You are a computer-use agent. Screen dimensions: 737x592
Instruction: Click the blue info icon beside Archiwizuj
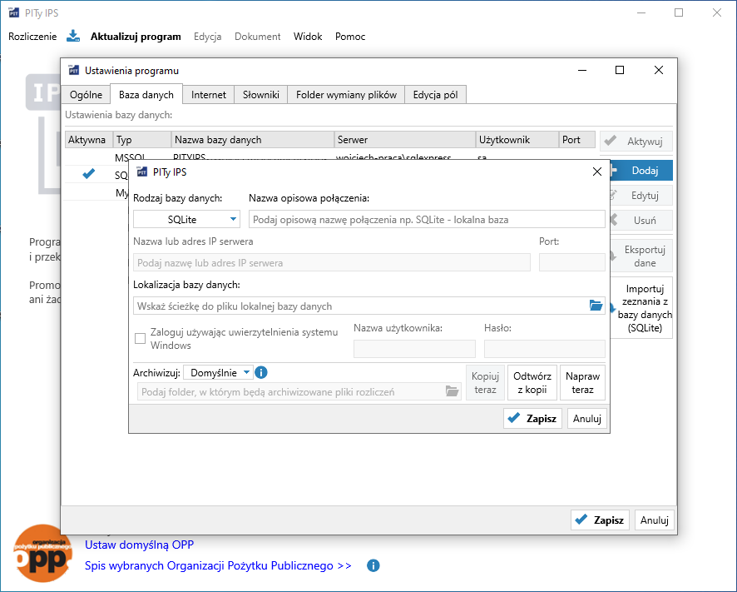click(x=261, y=372)
